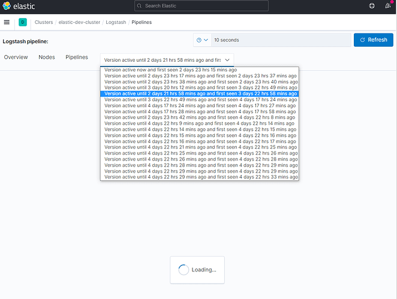Screen dimensions: 397x299
Task: Select version first seen 4 days 22 hrs 33 mins ago
Action: [200, 177]
